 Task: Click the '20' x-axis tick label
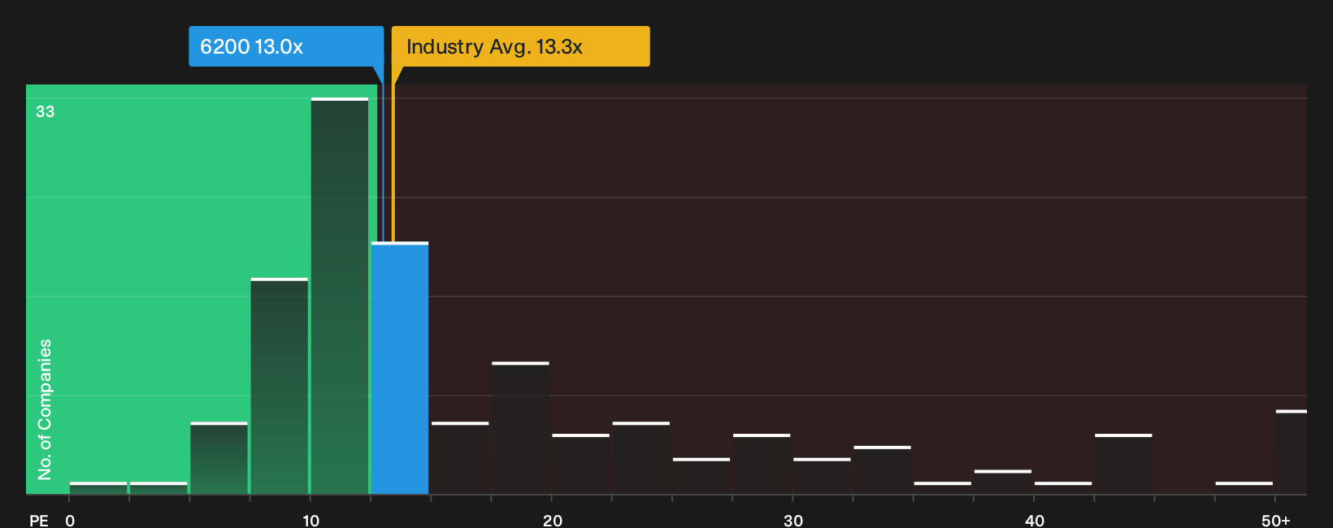(x=553, y=521)
